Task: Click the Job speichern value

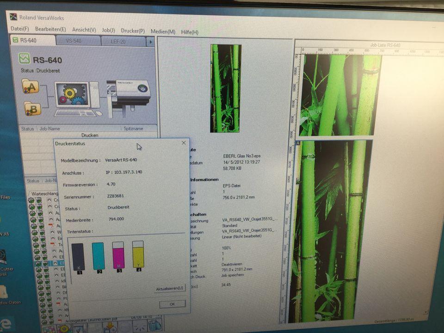Action: 232,275
